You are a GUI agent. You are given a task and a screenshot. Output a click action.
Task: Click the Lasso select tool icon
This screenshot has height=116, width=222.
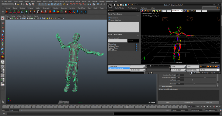[2, 23]
